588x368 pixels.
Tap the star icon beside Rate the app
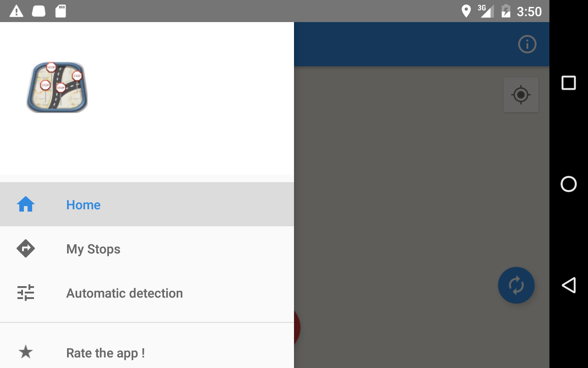point(26,352)
